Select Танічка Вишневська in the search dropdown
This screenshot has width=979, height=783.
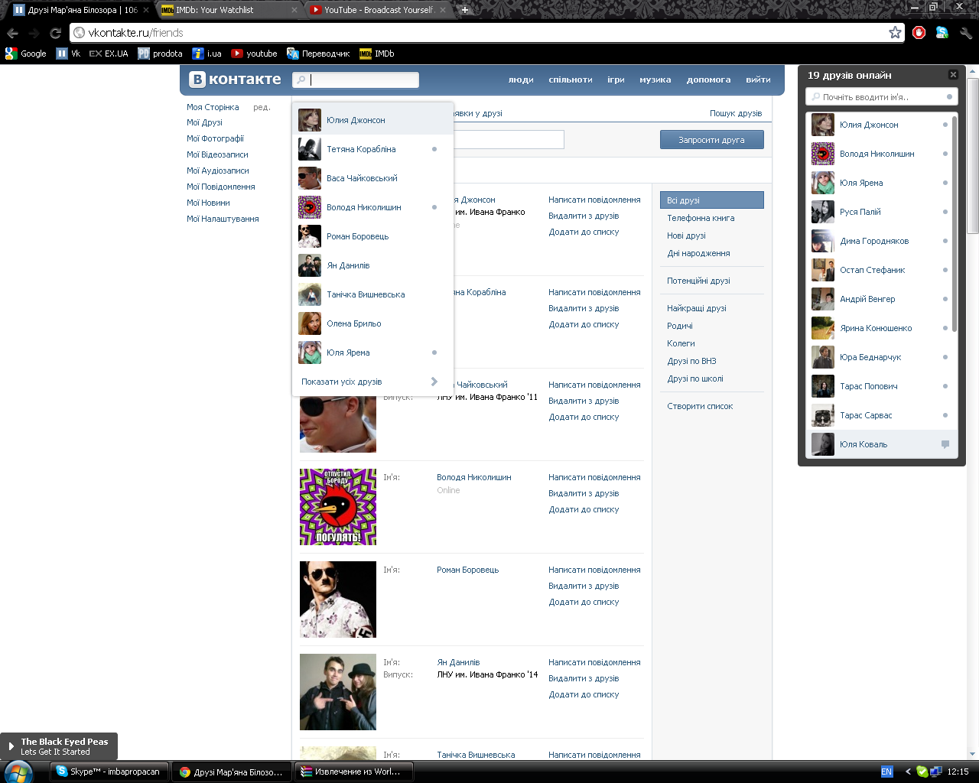click(372, 294)
